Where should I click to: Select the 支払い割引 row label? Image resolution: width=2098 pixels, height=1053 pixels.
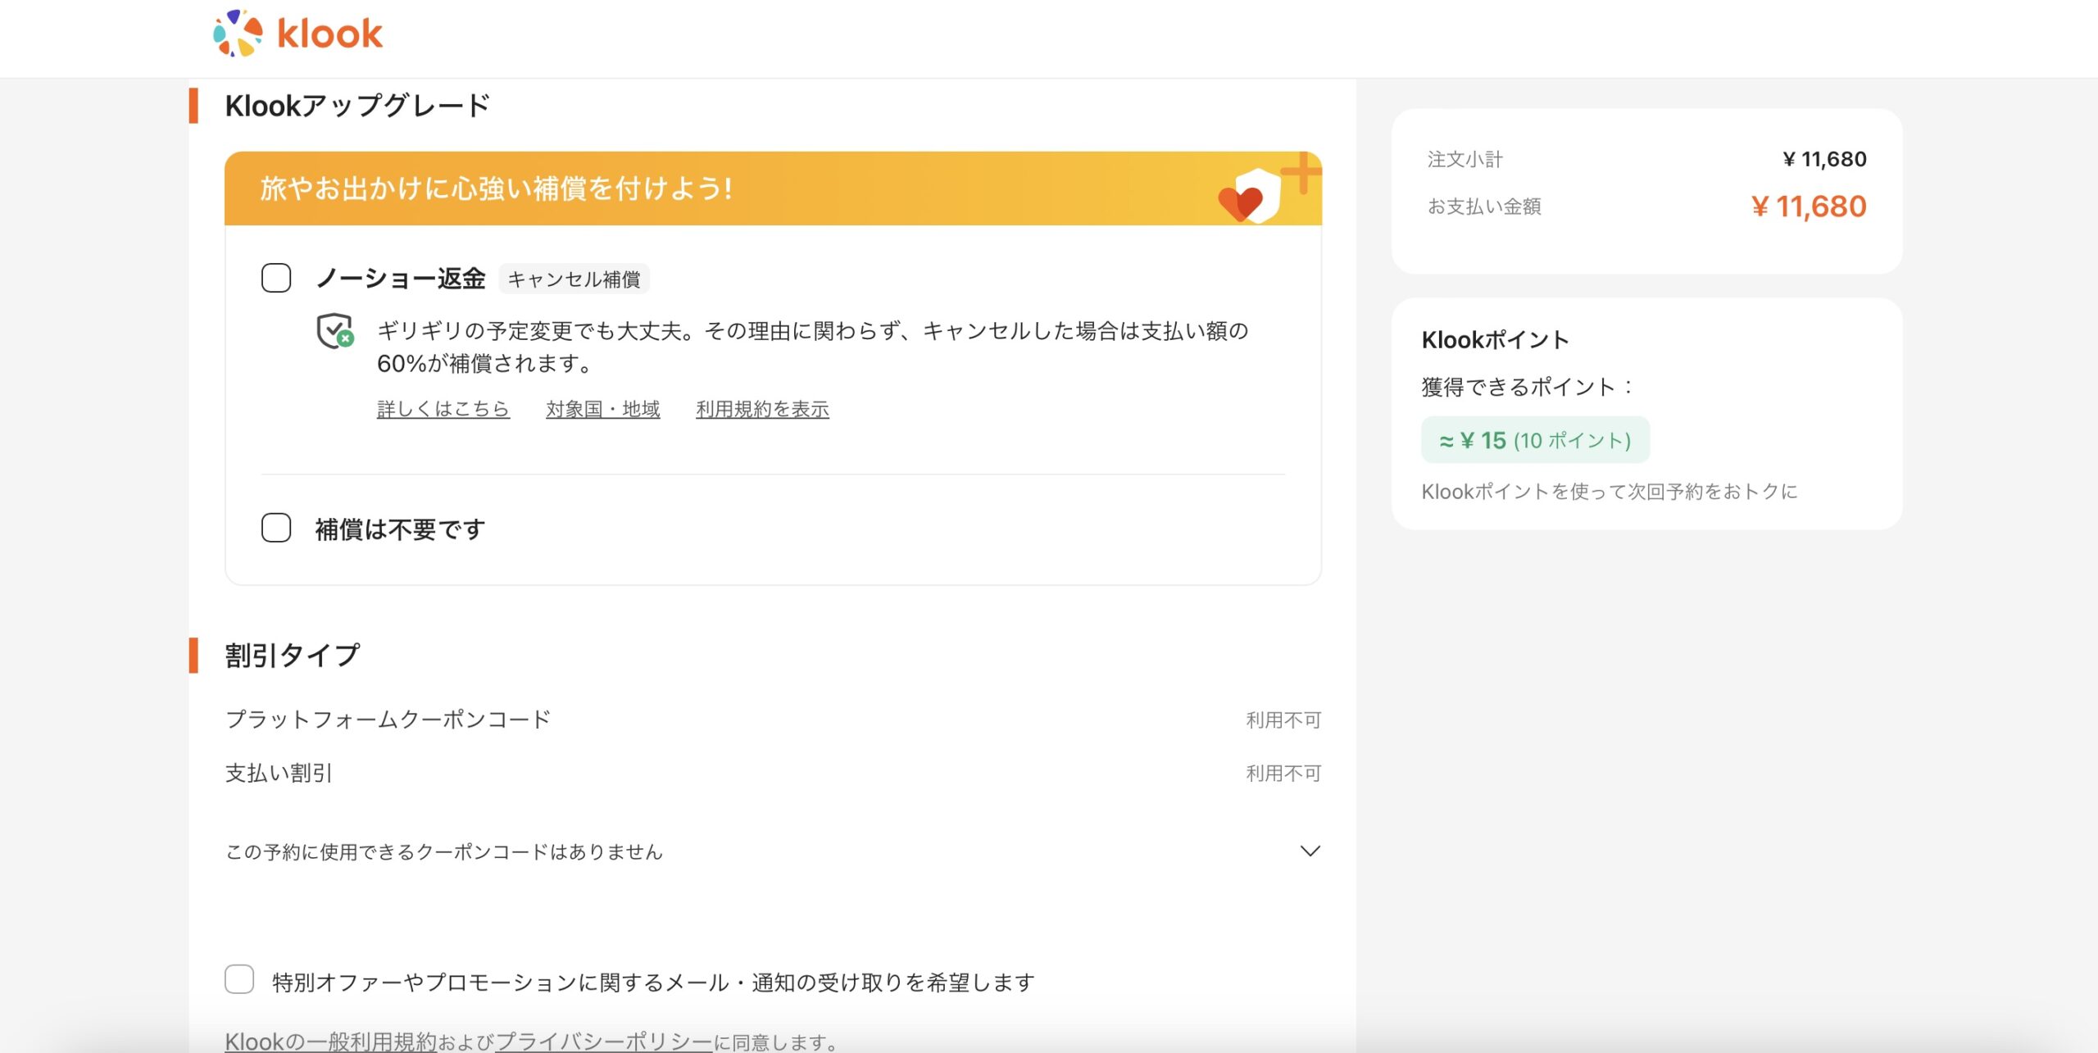(x=279, y=773)
